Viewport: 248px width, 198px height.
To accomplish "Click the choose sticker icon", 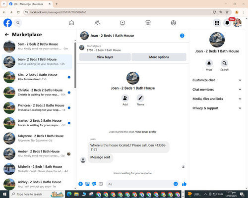I will point(94,184).
